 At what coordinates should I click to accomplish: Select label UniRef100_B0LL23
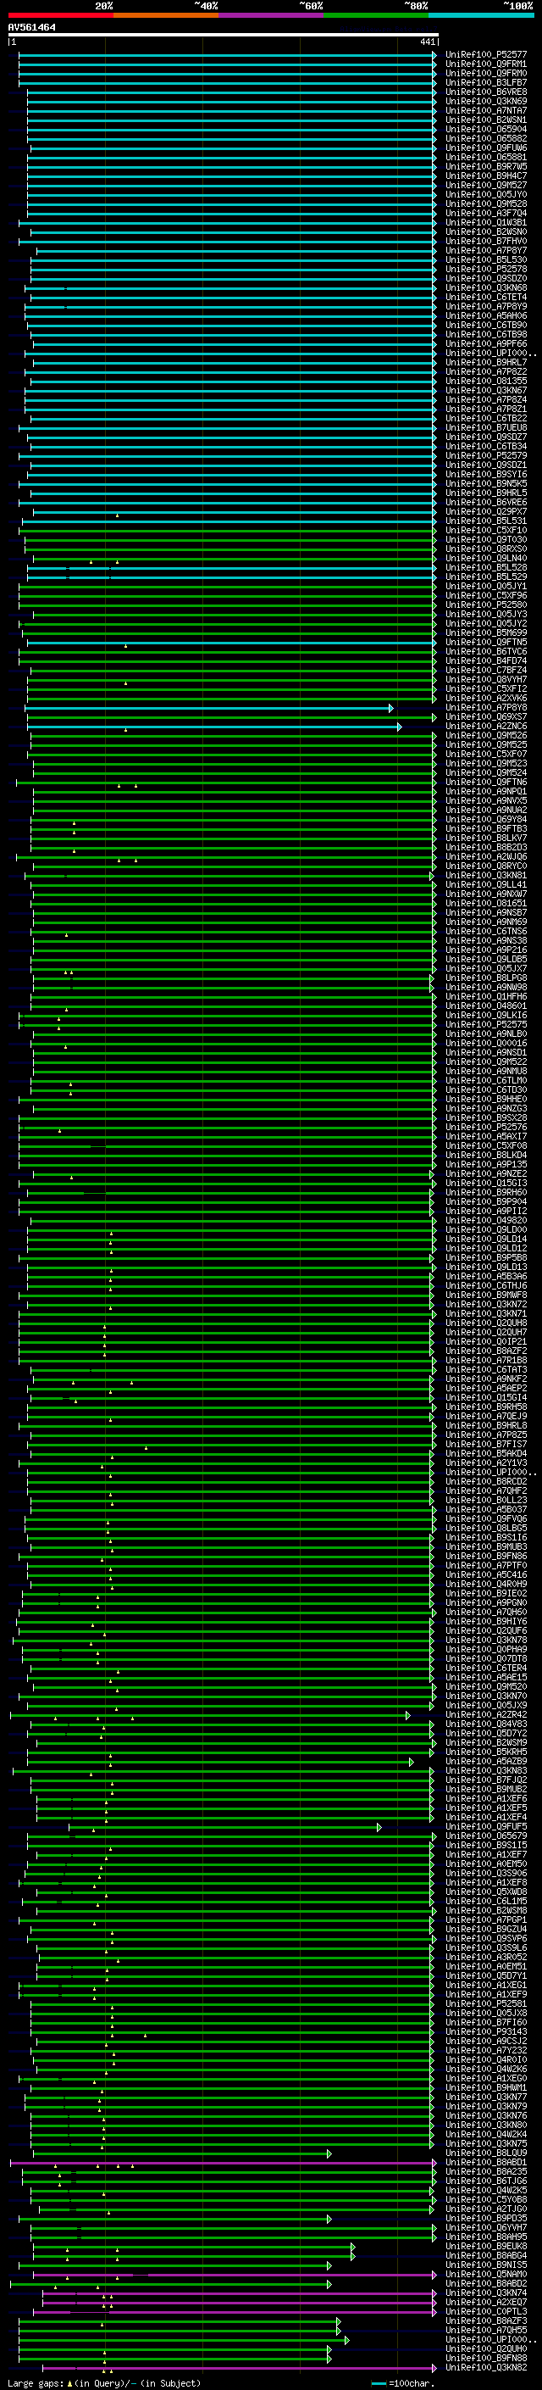pyautogui.click(x=486, y=1501)
